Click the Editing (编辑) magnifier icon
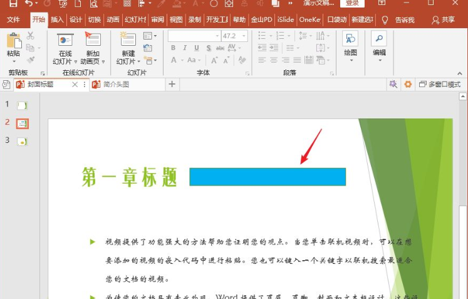Viewport: 468px width, 299px height. 379,38
